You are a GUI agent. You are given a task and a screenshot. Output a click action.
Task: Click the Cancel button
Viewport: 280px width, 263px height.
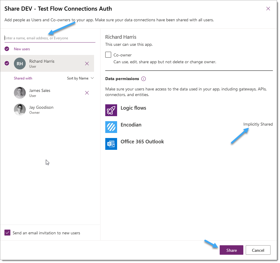click(x=258, y=250)
